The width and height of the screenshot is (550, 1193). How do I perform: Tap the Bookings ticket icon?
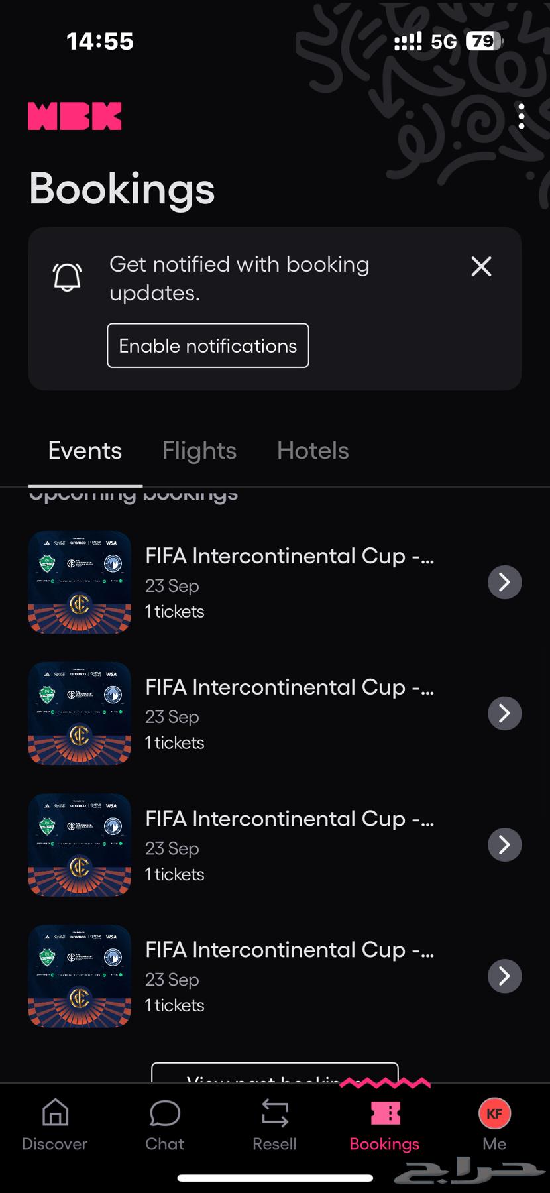pyautogui.click(x=385, y=1113)
